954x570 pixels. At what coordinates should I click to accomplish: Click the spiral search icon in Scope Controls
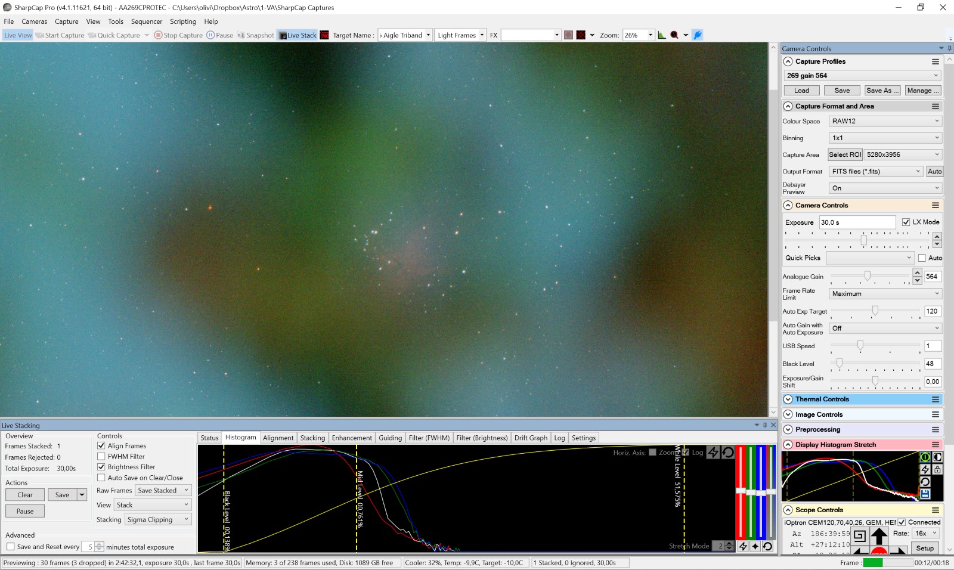click(859, 535)
